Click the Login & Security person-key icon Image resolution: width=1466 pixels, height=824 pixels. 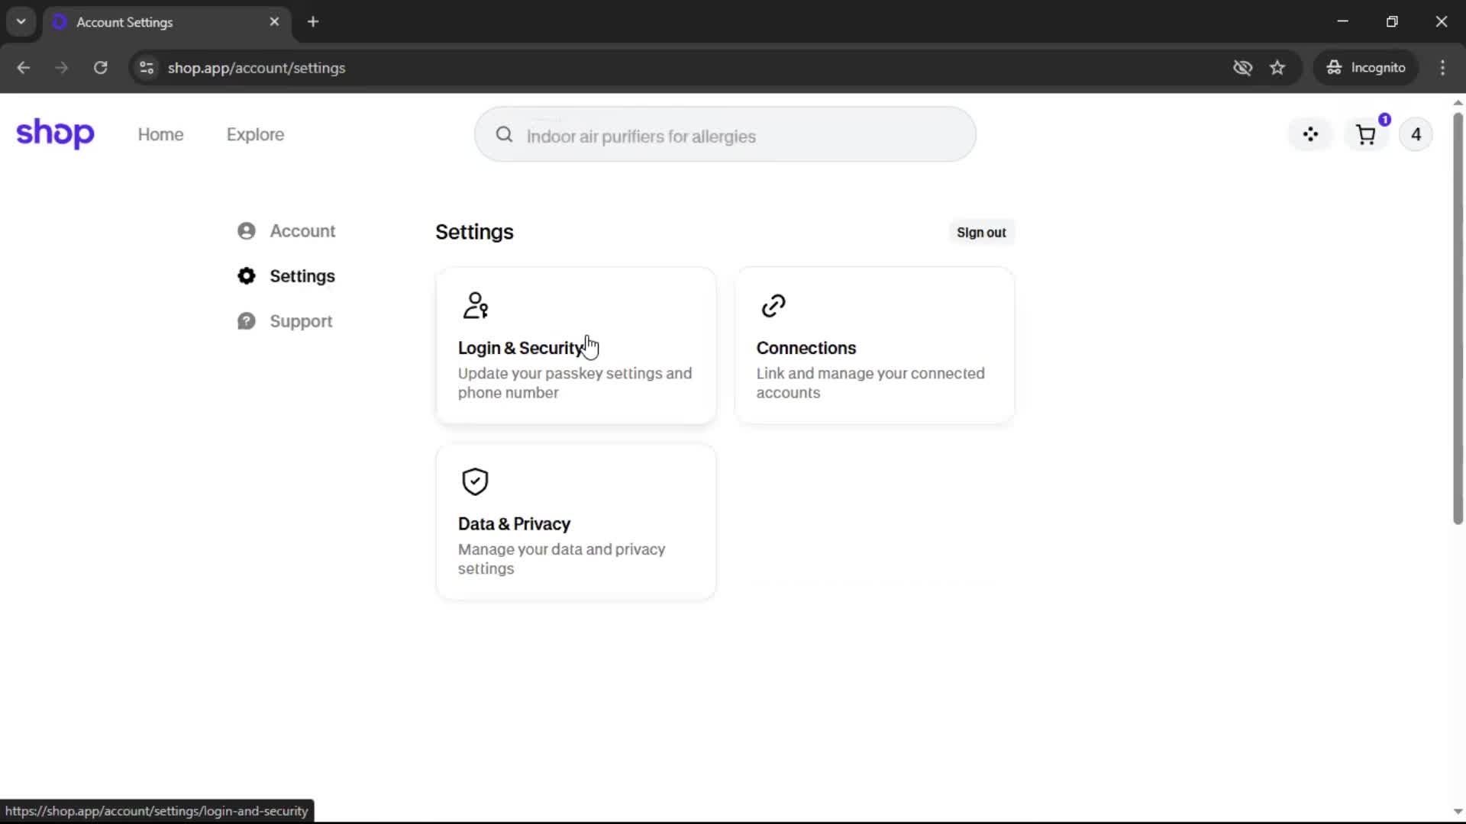pos(475,305)
